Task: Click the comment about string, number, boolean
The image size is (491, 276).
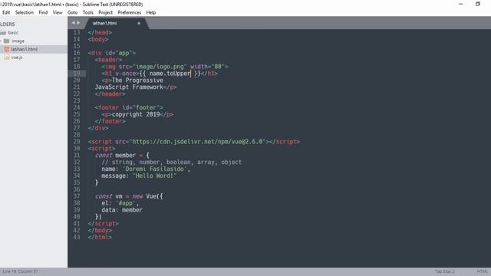Action: click(171, 162)
